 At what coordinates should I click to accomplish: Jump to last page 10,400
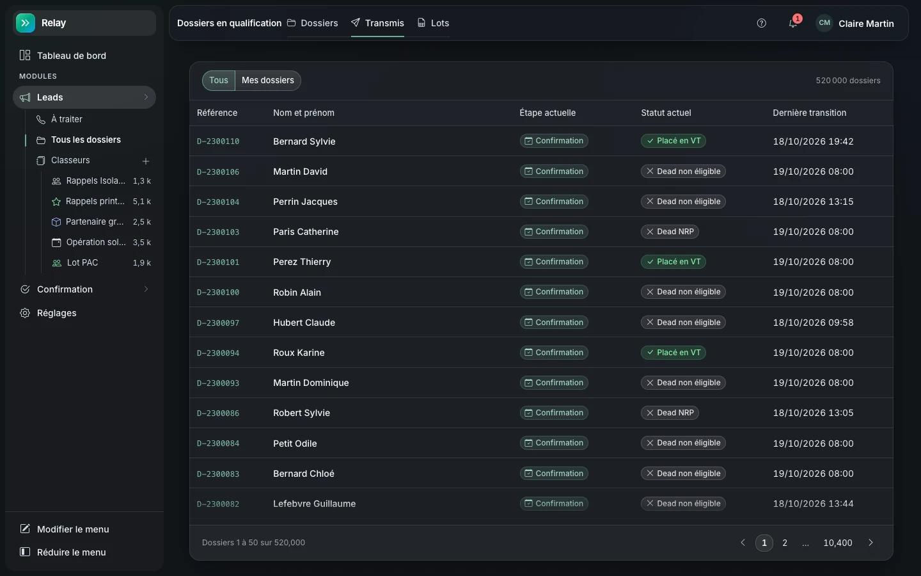(x=838, y=543)
